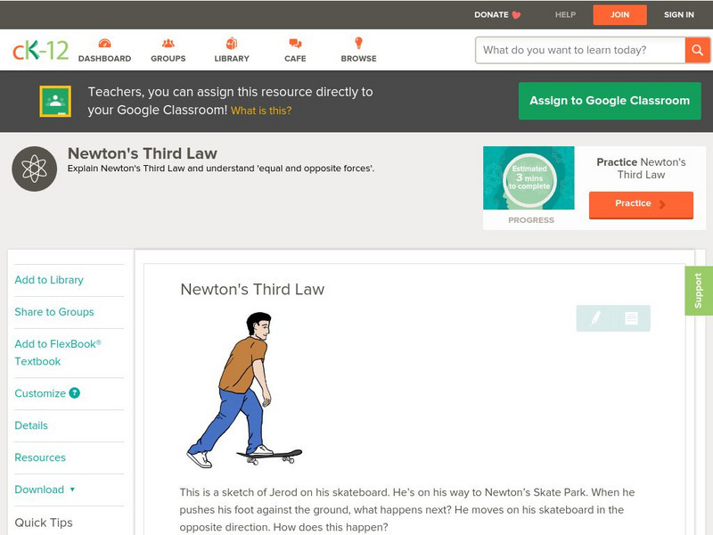This screenshot has width=713, height=535.
Task: Open the notes list icon
Action: tap(631, 318)
